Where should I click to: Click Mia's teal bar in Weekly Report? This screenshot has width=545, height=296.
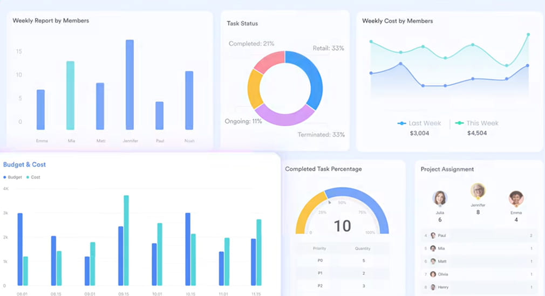[70, 95]
